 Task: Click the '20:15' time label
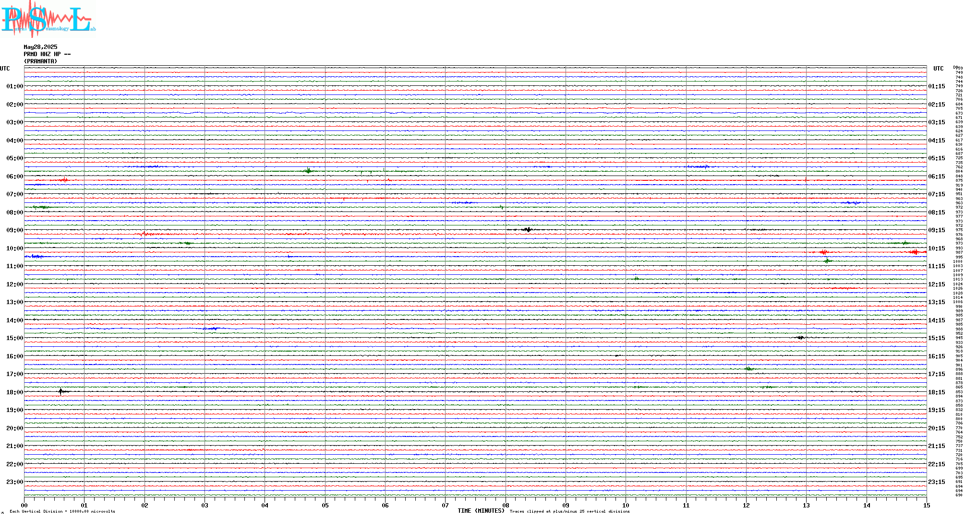[937, 428]
